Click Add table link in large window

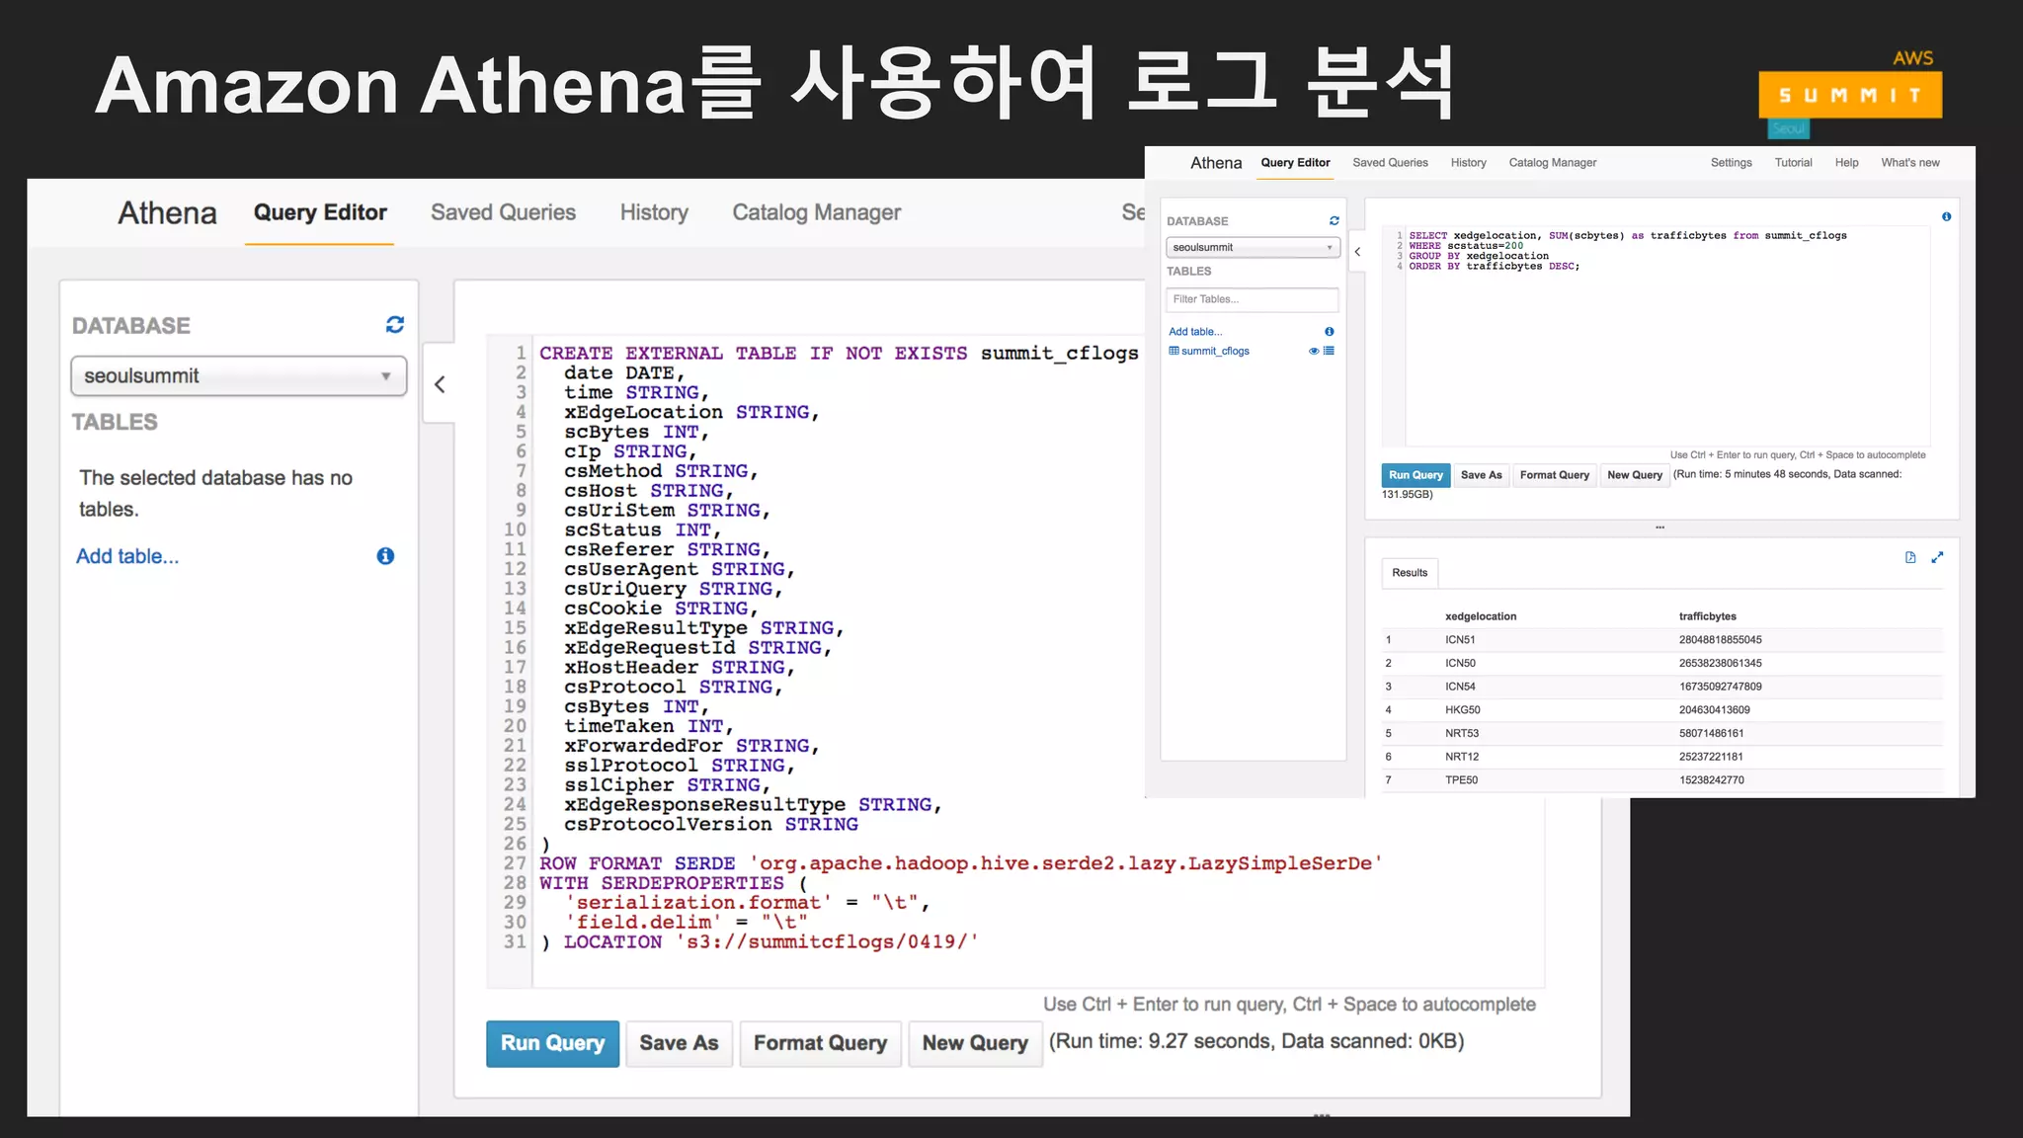pyautogui.click(x=127, y=556)
